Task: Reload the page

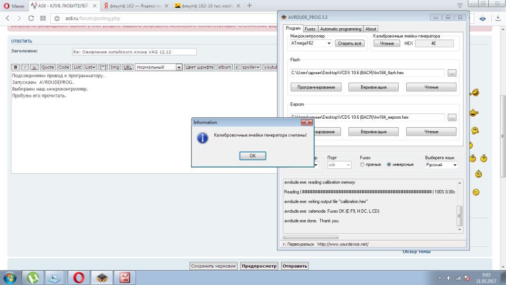Action: (31, 18)
